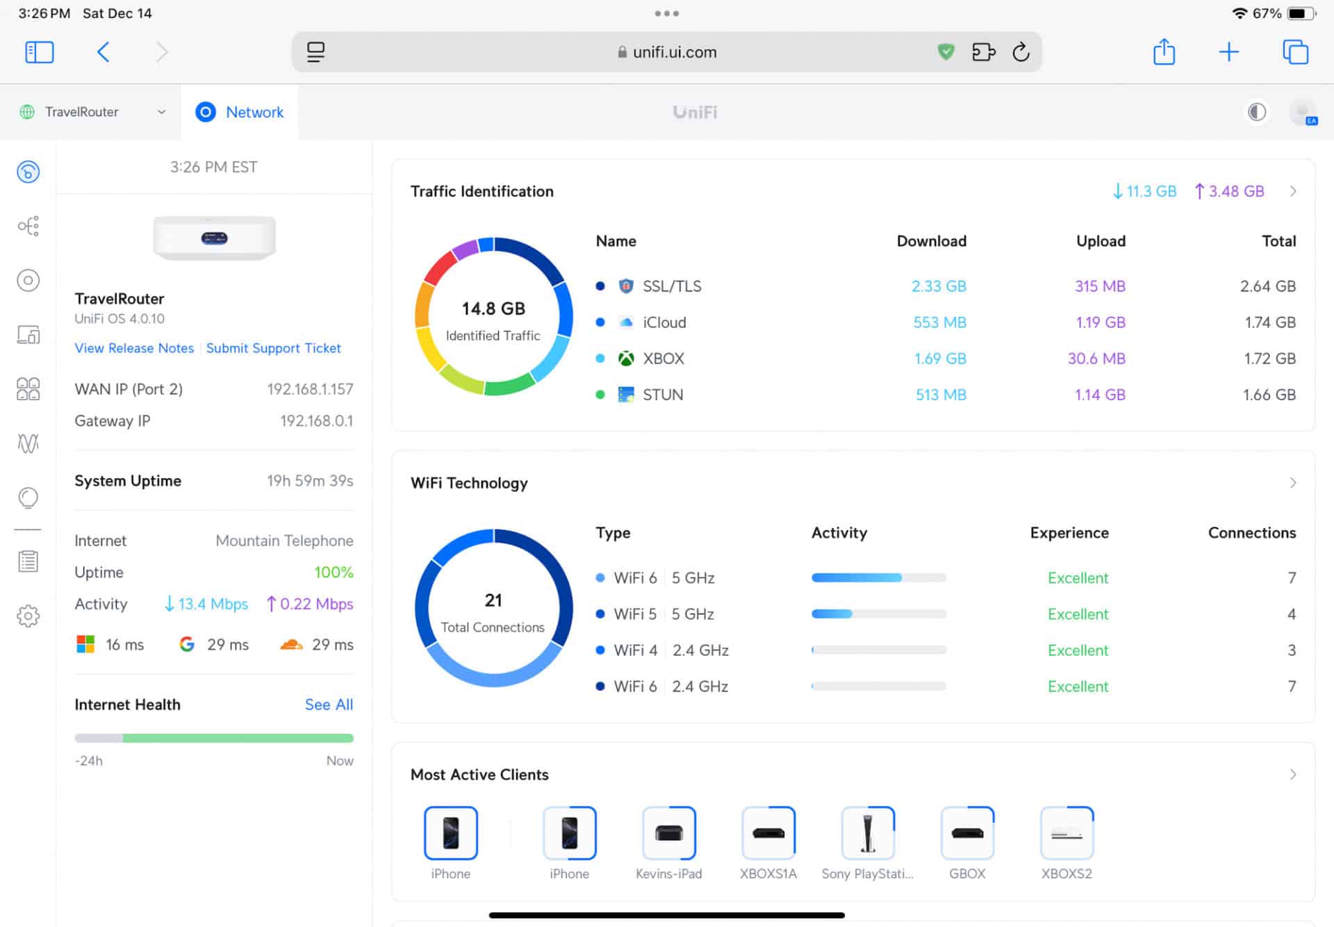The height and width of the screenshot is (927, 1334).
Task: Open the second iPhone client
Action: tap(569, 843)
